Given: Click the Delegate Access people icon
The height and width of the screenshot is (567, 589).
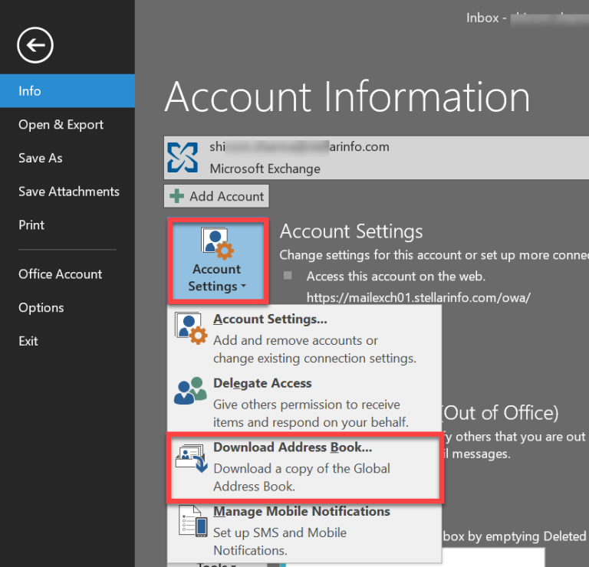Looking at the screenshot, I should [190, 391].
